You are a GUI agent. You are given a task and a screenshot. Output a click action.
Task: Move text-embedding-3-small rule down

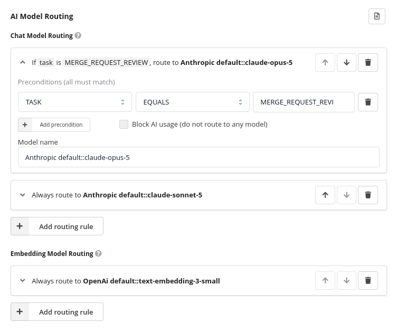pyautogui.click(x=346, y=280)
